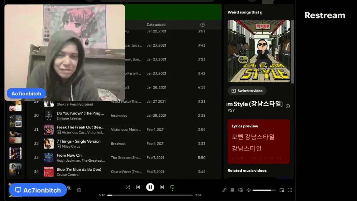Open the Gangnam Style album artwork
The image size is (357, 201).
(259, 51)
